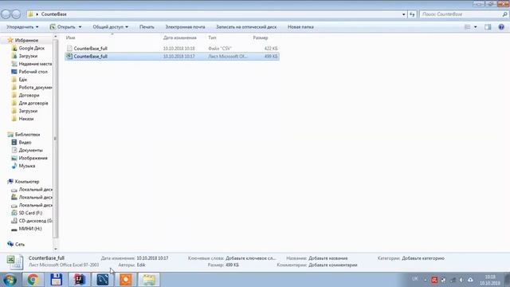Image resolution: width=510 pixels, height=287 pixels.
Task: Expand the Открыть dropdown arrow
Action: 80,27
